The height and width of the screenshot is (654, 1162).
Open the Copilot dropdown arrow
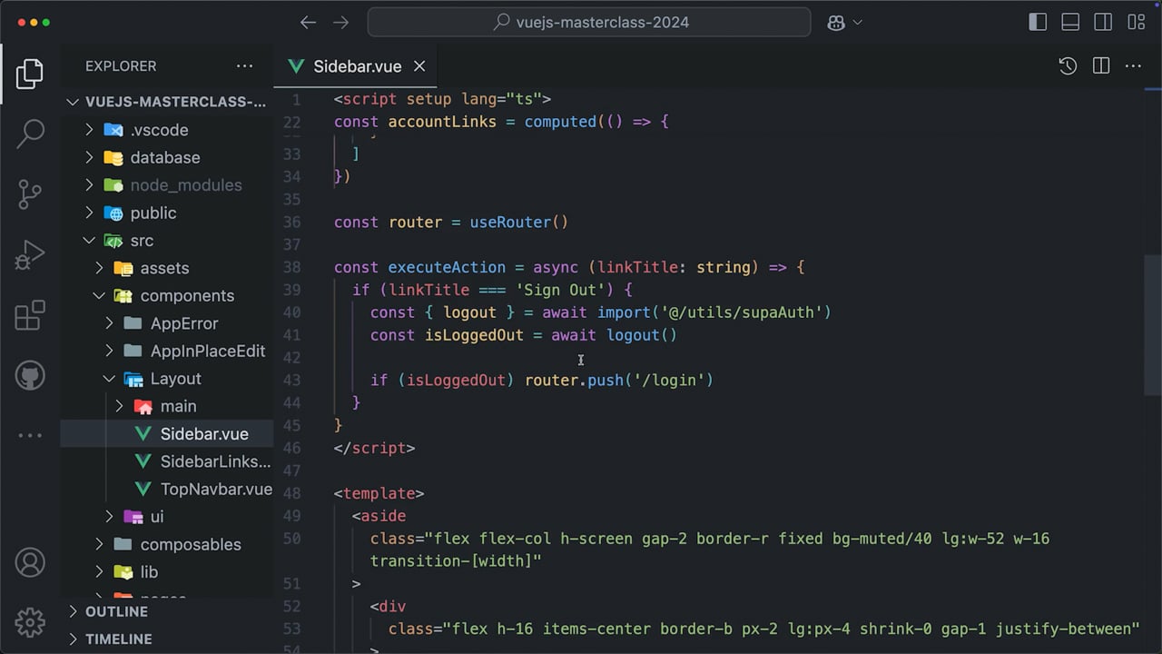tap(858, 23)
